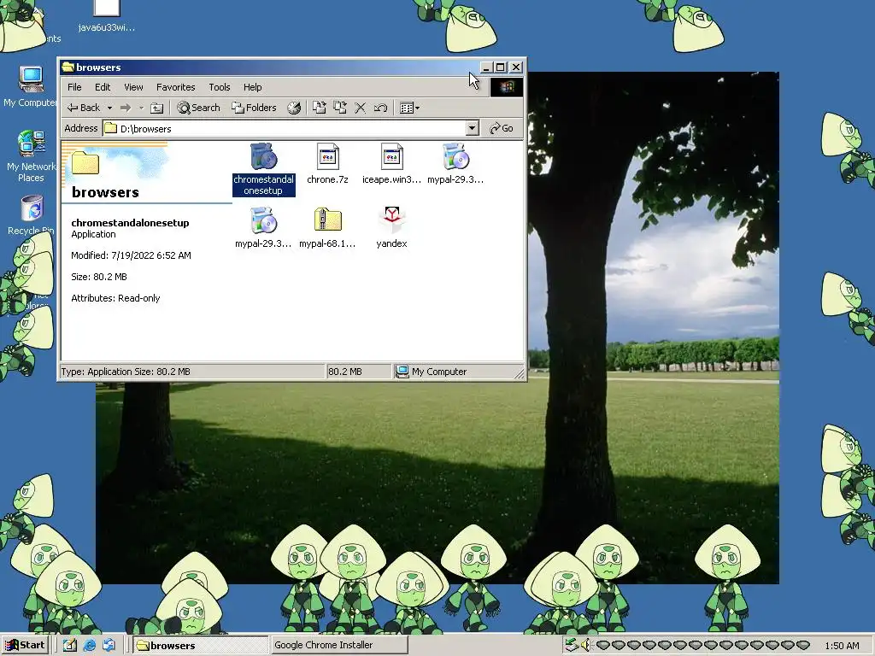Click the My Computer desktop icon

31,86
